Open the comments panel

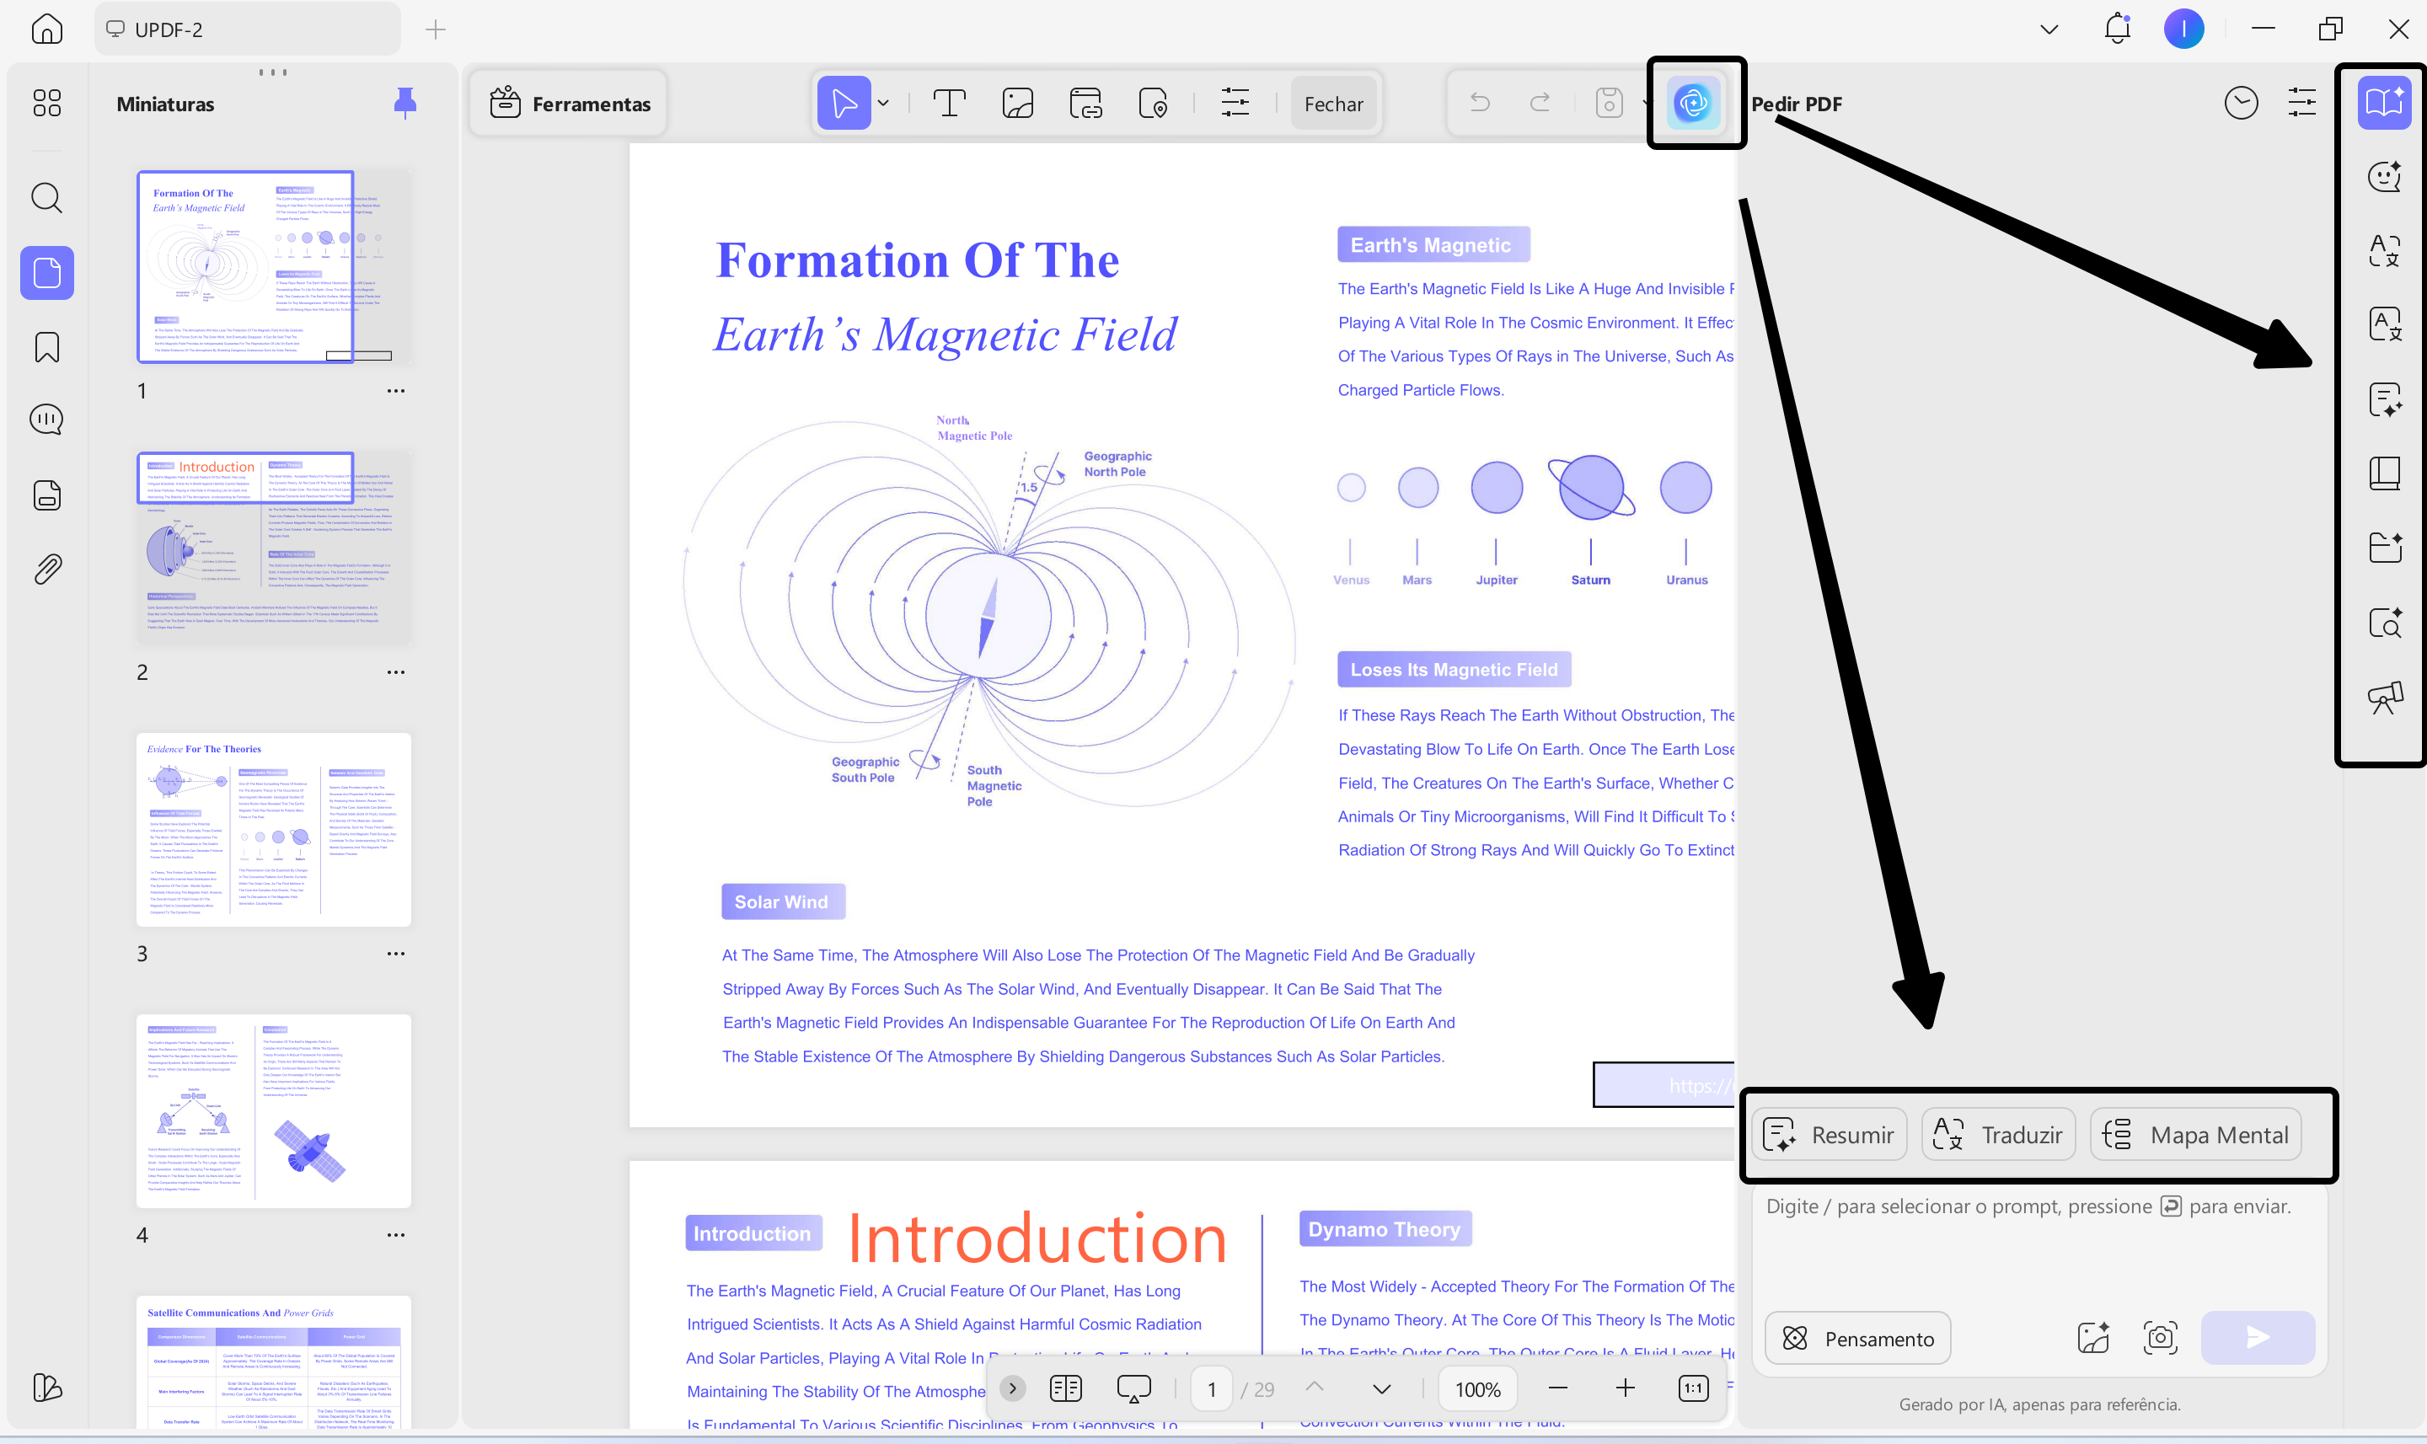(x=46, y=420)
